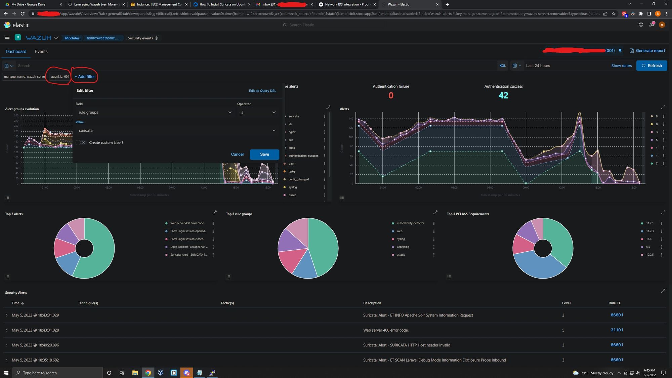Click the web legend color dot
Viewport: 672px width, 378px height.
393,231
